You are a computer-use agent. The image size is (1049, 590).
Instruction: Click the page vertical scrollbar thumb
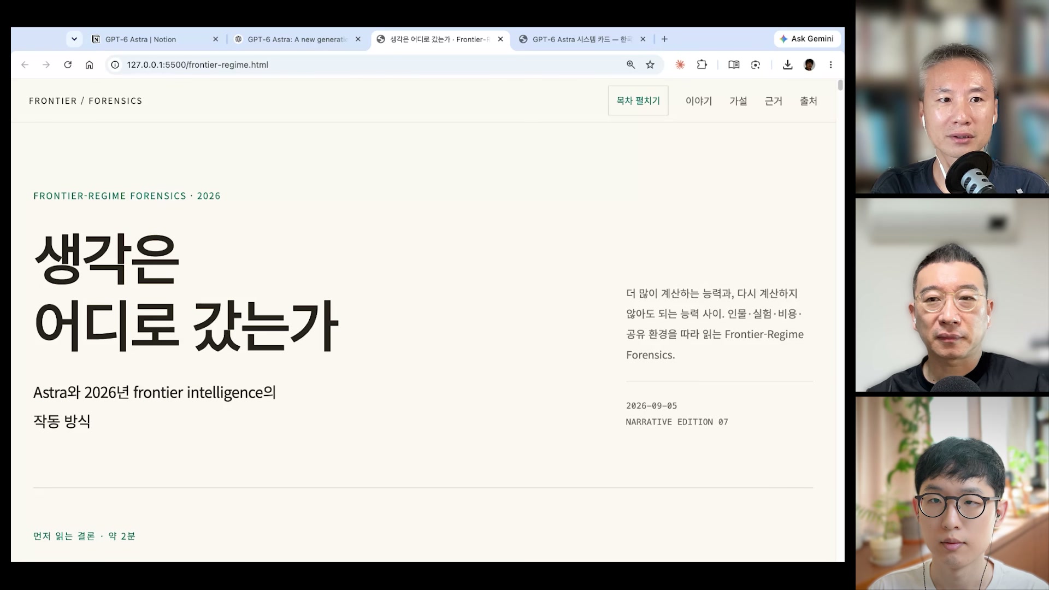(x=840, y=85)
